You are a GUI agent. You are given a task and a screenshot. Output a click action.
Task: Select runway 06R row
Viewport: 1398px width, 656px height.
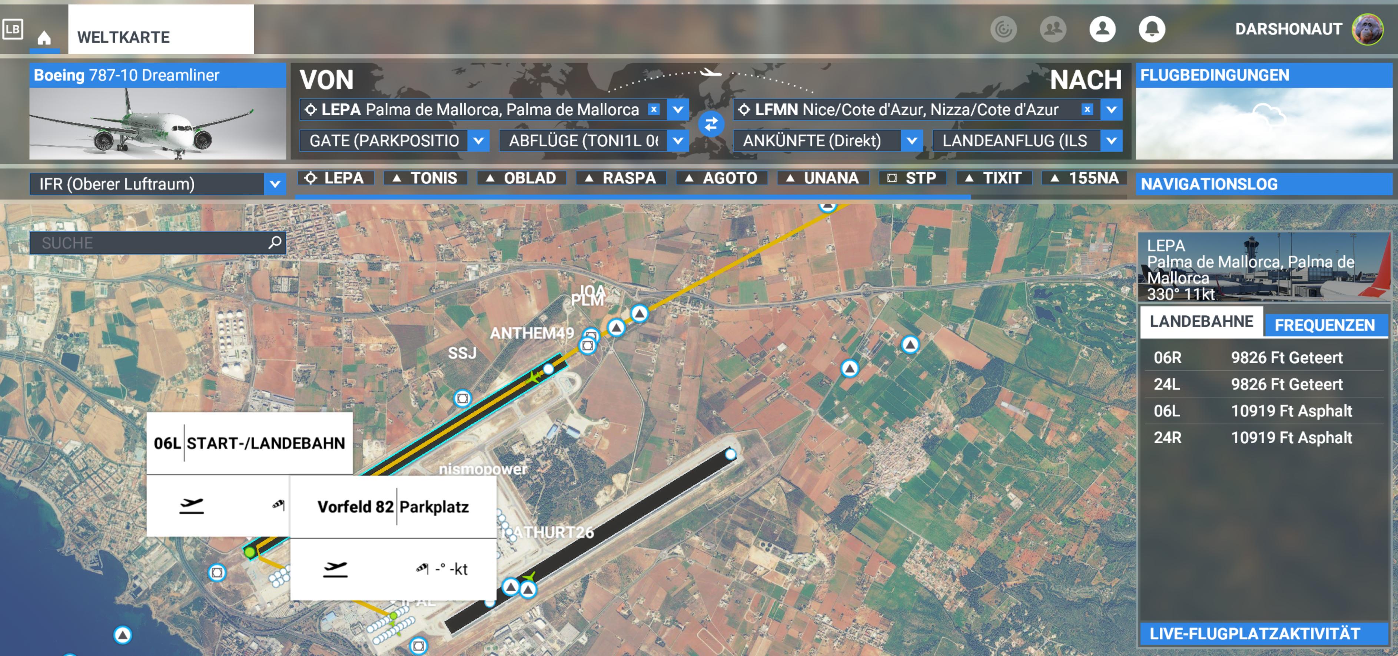pos(1263,357)
